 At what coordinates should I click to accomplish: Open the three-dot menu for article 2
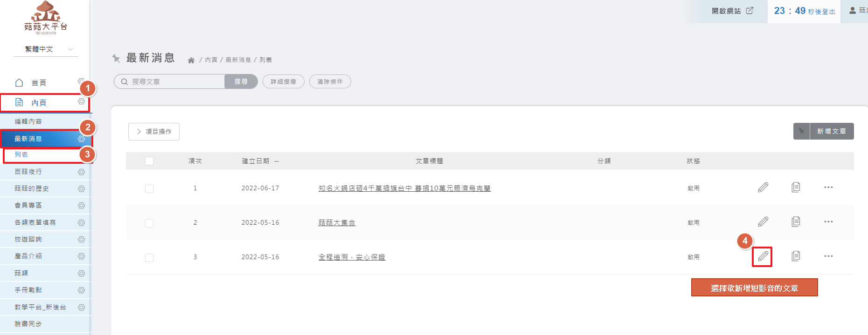pyautogui.click(x=828, y=222)
